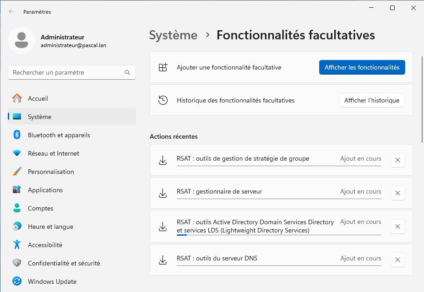Click the Rechercher un paramètre search field
The image size is (424, 292).
(x=72, y=72)
